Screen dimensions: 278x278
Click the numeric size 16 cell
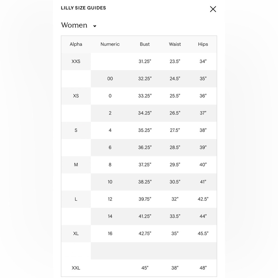tap(110, 233)
